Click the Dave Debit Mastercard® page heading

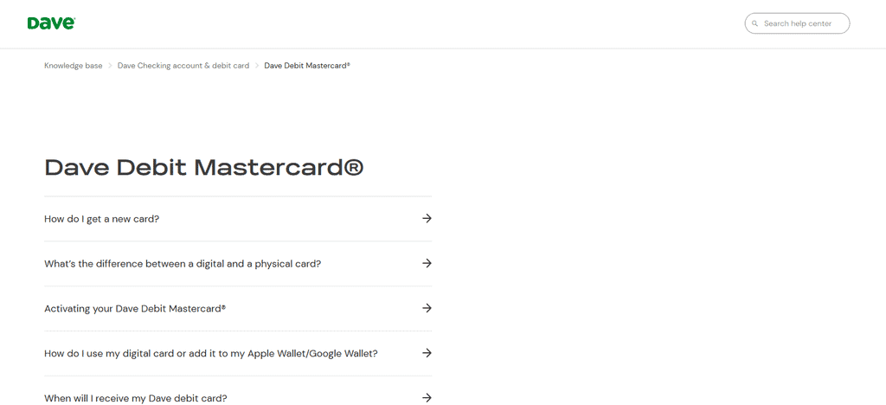tap(204, 168)
